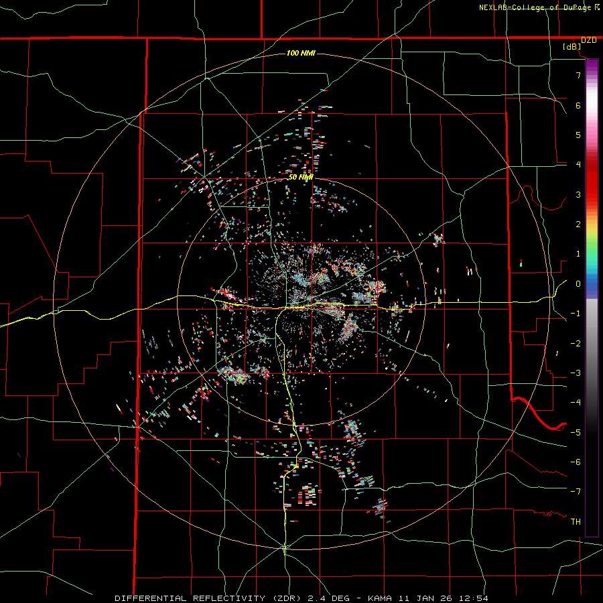The height and width of the screenshot is (603, 603).
Task: Click the 7 dB tick label
Action: coord(578,75)
